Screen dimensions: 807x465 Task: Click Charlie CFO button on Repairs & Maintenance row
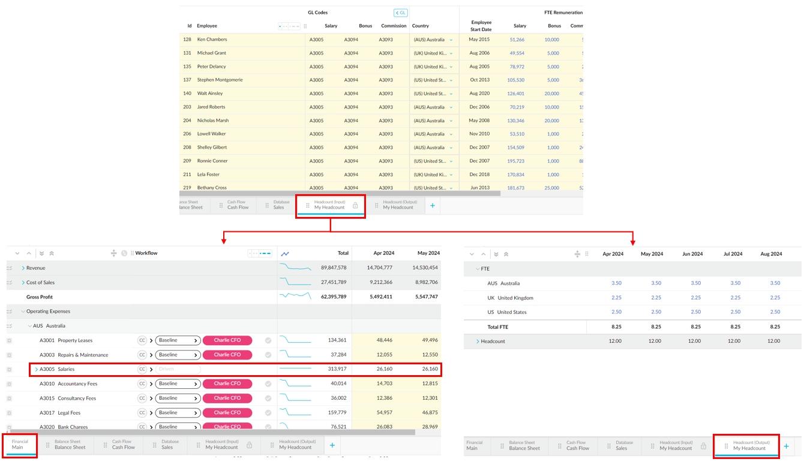tap(227, 355)
